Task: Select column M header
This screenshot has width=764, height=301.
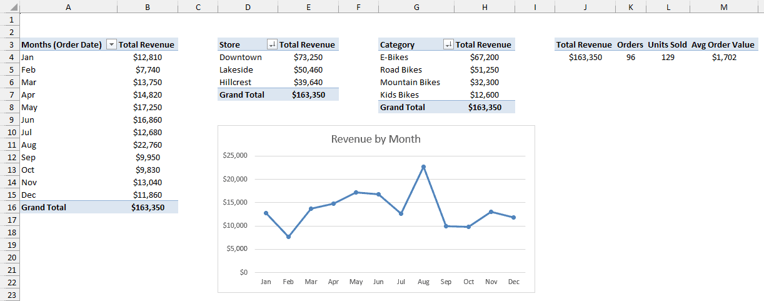Action: (723, 7)
